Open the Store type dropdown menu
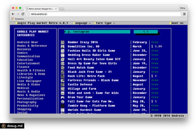196x130 pixels. 104,23
